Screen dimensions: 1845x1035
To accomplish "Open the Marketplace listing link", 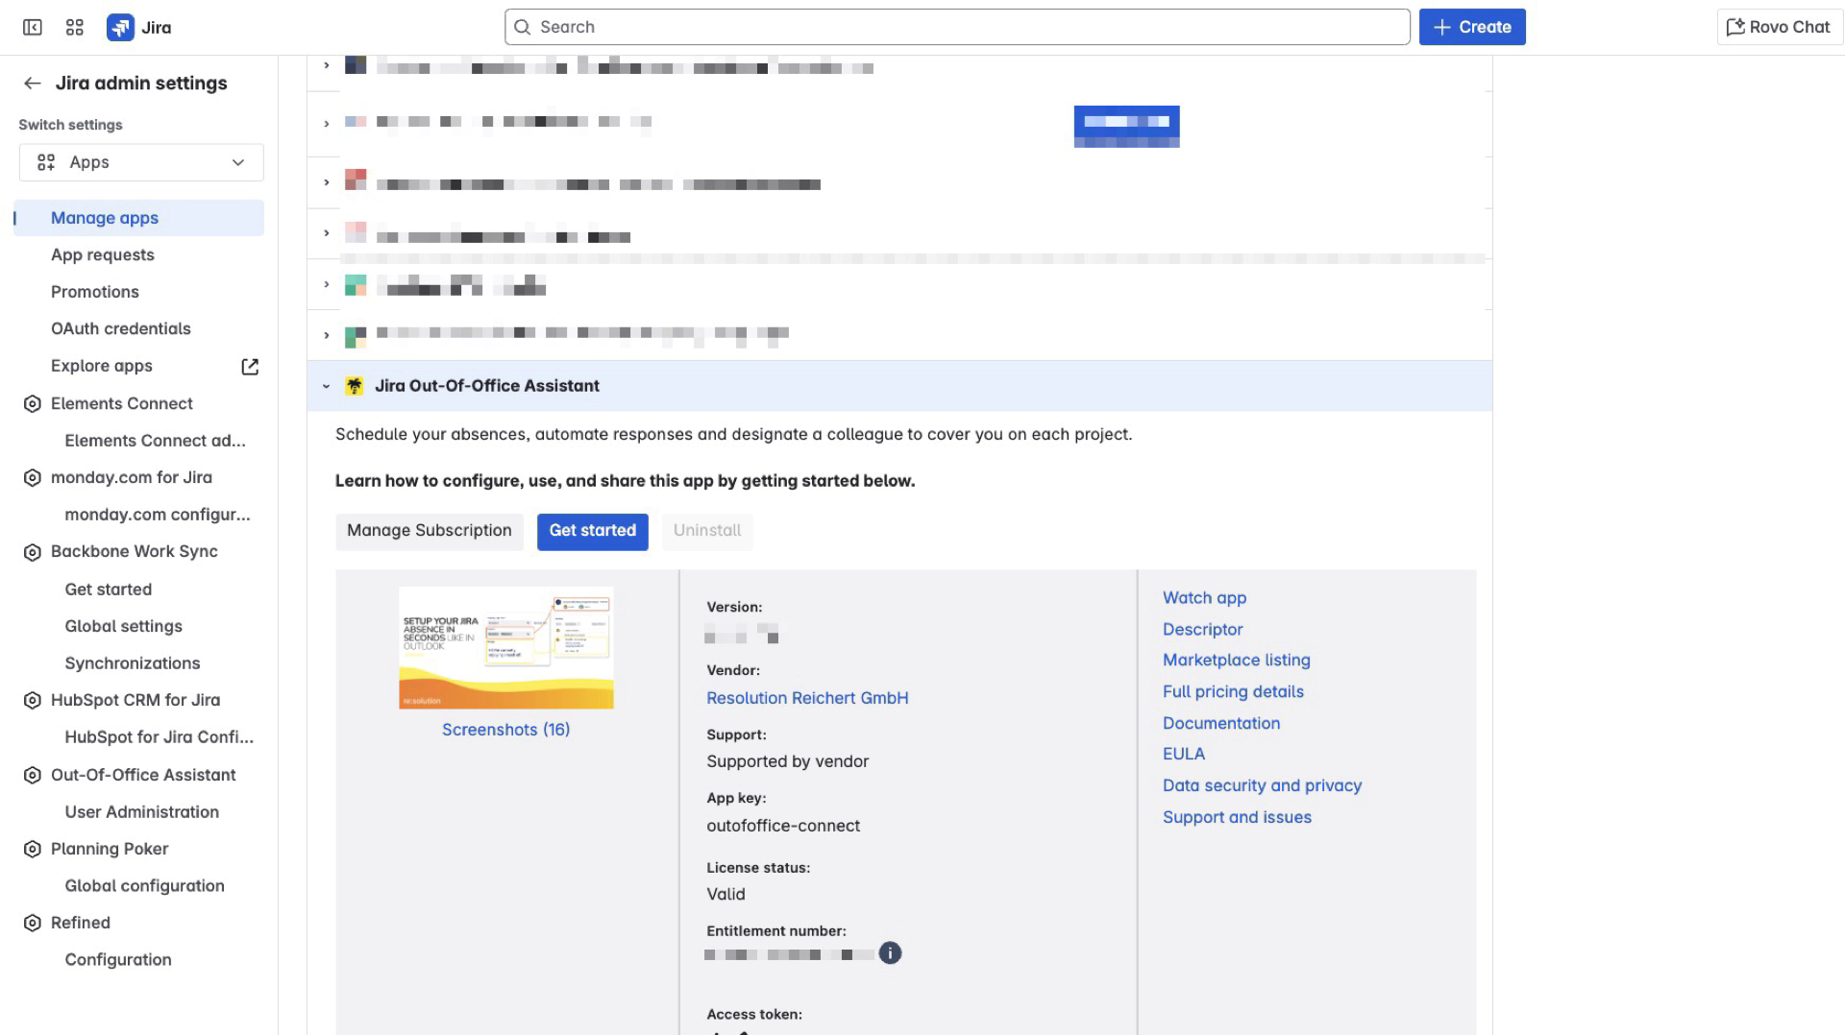I will [x=1236, y=661].
